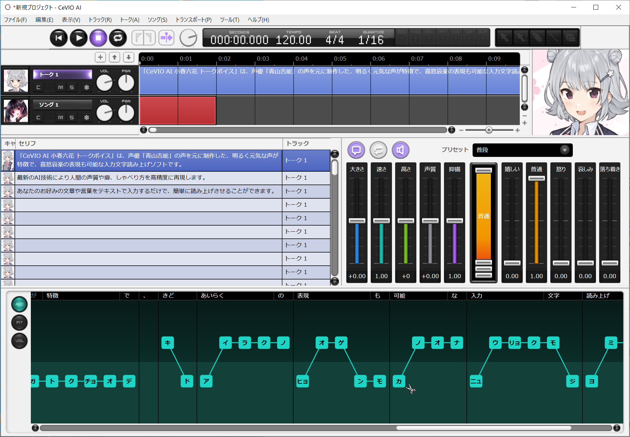Image resolution: width=630 pixels, height=437 pixels.
Task: Click the C button on トーク 1 track
Action: click(x=38, y=87)
